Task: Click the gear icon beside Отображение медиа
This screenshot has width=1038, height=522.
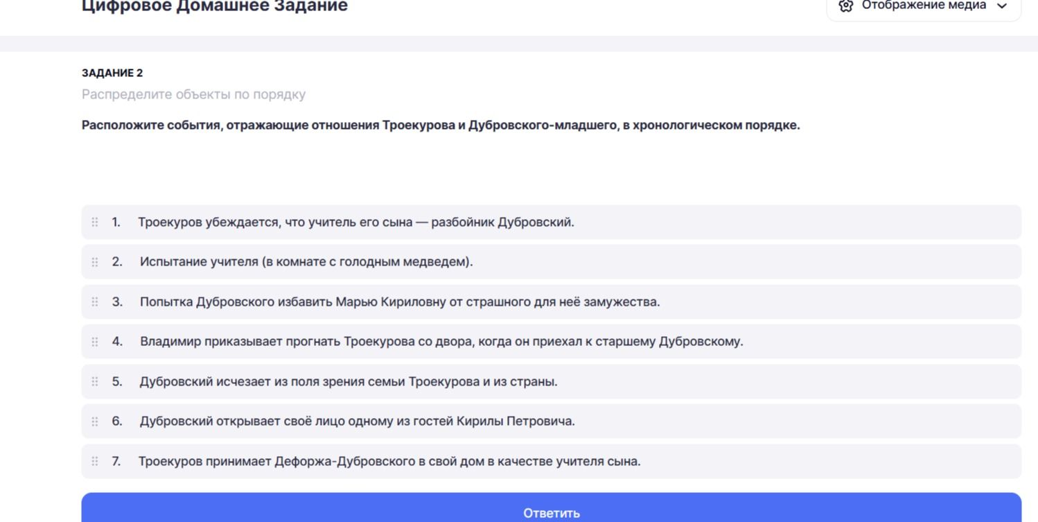Action: (845, 6)
